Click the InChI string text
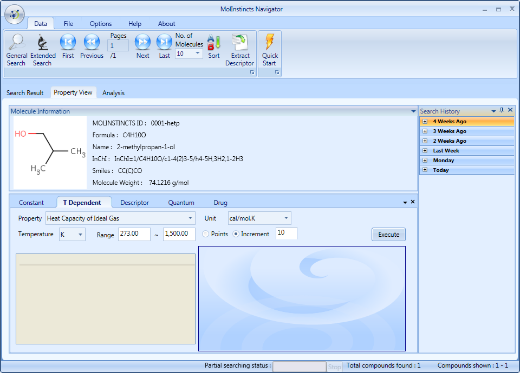 [x=179, y=159]
